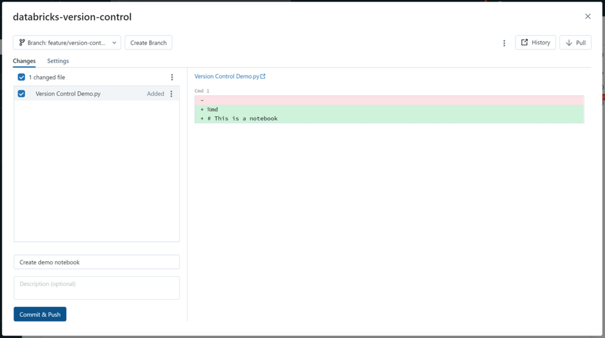Switch to the Changes tab
Image resolution: width=605 pixels, height=338 pixels.
point(24,61)
